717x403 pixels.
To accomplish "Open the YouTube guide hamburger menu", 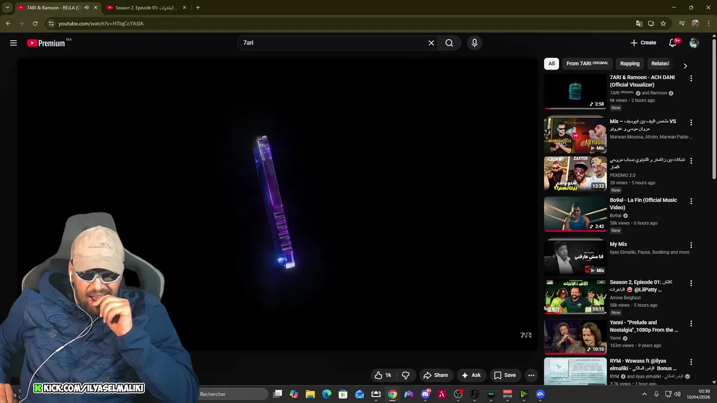I will click(13, 43).
